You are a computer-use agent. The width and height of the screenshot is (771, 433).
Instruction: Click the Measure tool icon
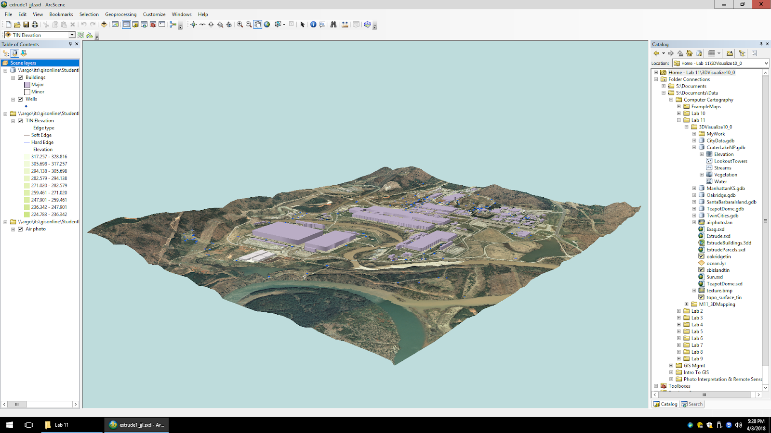345,24
